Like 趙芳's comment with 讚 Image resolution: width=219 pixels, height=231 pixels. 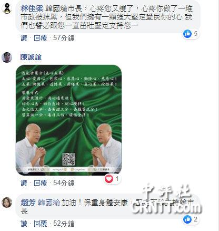(x=24, y=224)
